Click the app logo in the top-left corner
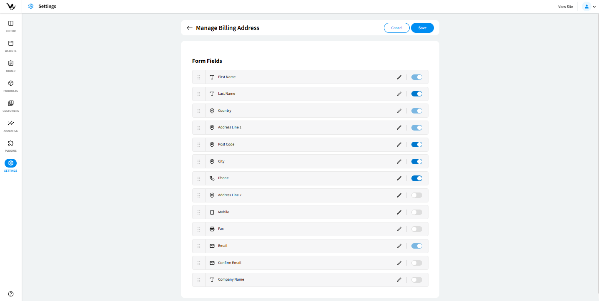 (11, 7)
